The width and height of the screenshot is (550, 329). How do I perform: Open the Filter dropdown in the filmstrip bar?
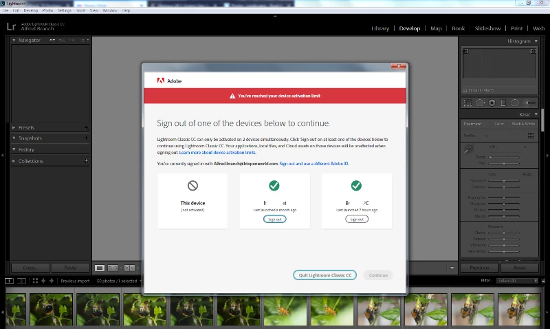(518, 281)
